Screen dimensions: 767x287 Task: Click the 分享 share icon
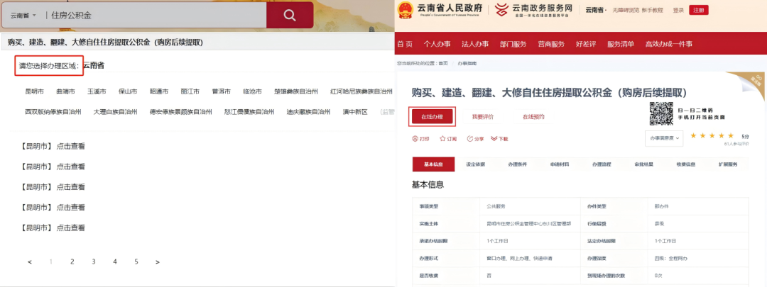click(469, 139)
